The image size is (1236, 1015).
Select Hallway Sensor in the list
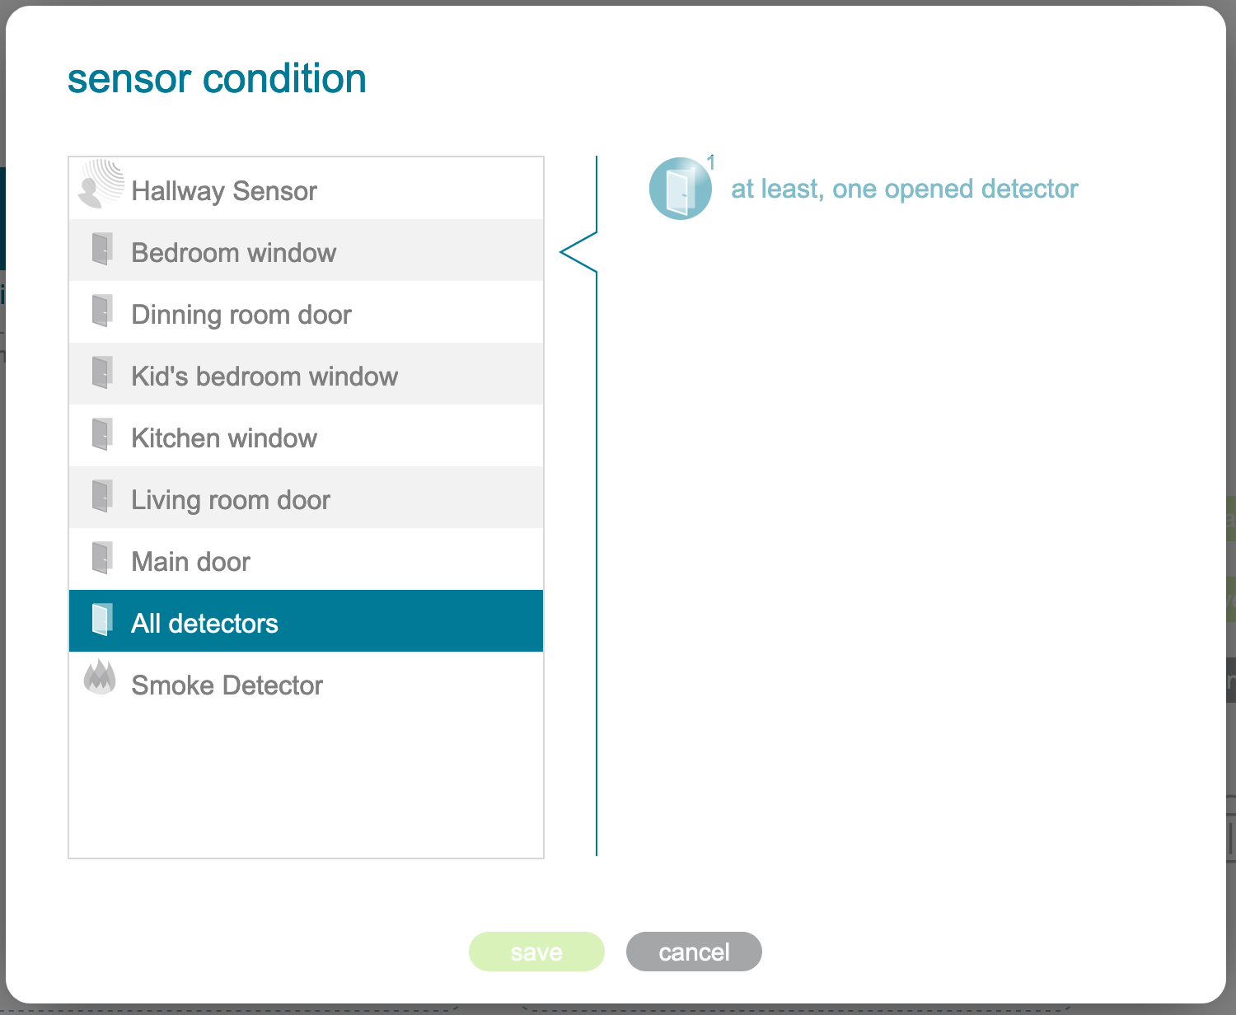click(x=224, y=191)
